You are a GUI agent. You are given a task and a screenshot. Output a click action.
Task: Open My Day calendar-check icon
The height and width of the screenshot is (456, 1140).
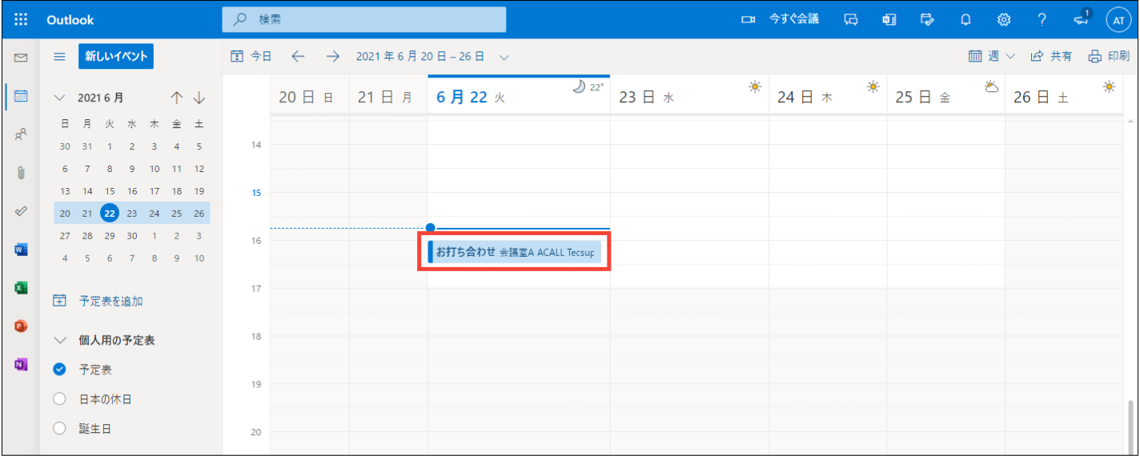click(928, 19)
